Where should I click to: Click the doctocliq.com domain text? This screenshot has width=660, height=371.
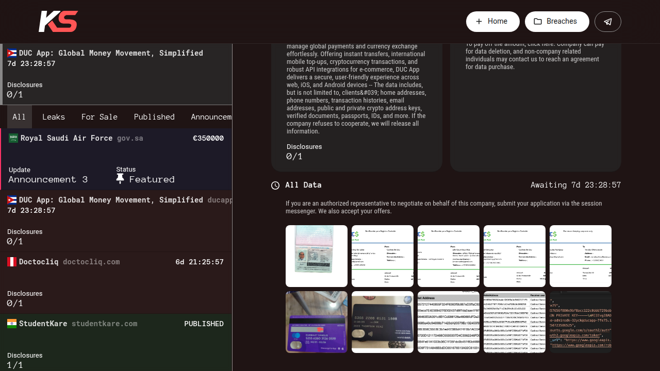(x=91, y=262)
